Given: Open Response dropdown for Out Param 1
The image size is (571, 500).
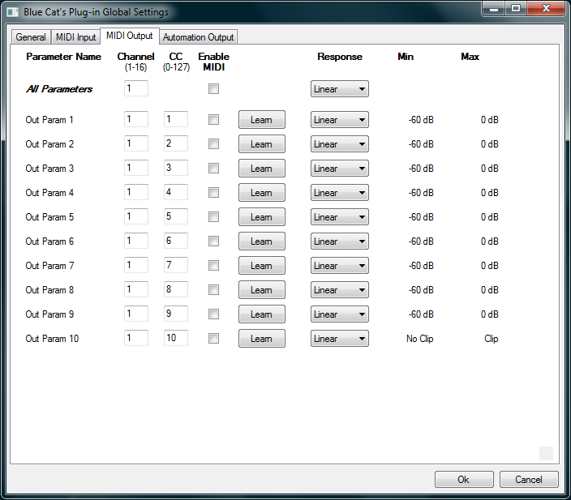Looking at the screenshot, I should click(339, 120).
